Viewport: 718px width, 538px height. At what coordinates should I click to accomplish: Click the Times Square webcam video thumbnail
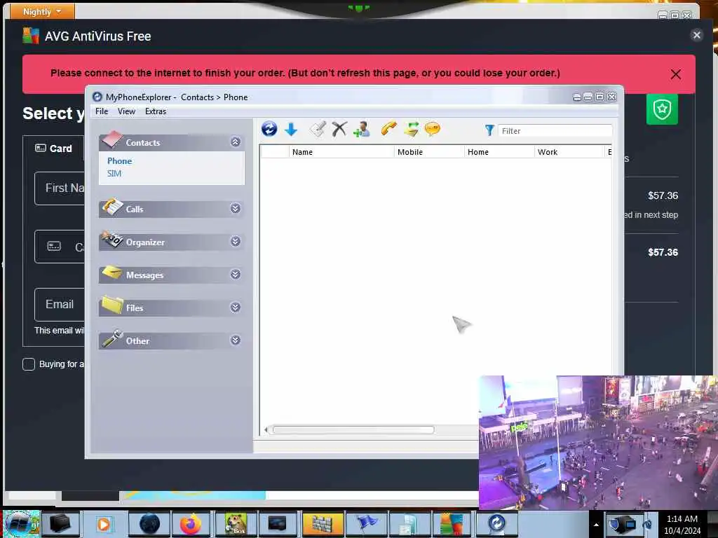click(x=598, y=442)
